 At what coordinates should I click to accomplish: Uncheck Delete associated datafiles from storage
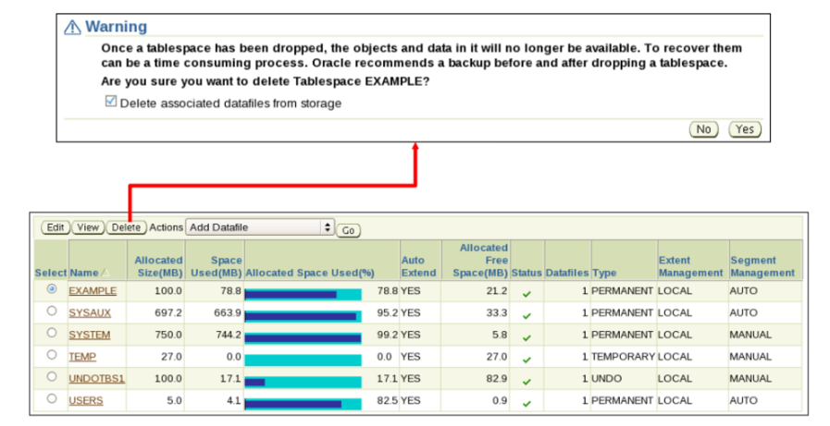tap(111, 101)
